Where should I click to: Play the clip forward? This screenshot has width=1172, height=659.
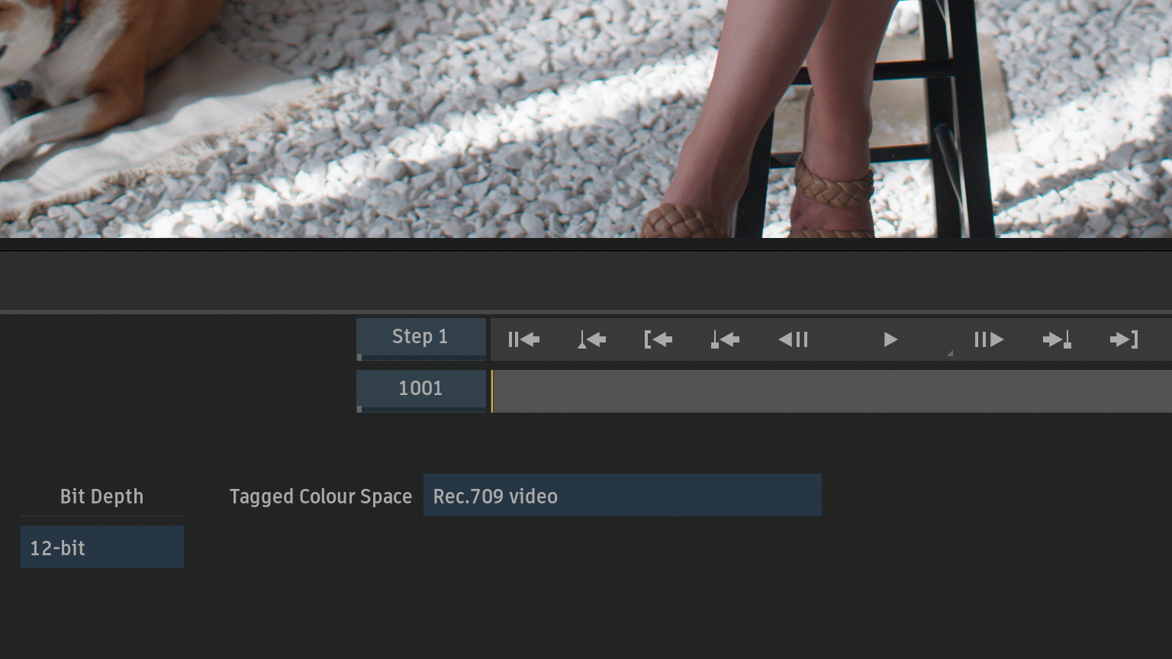[x=890, y=339]
